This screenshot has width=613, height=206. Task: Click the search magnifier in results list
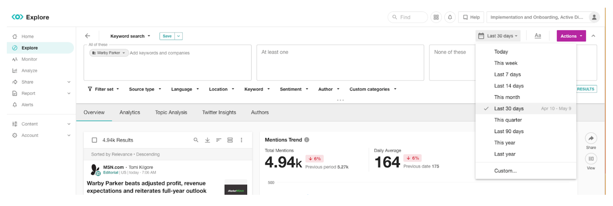click(196, 140)
